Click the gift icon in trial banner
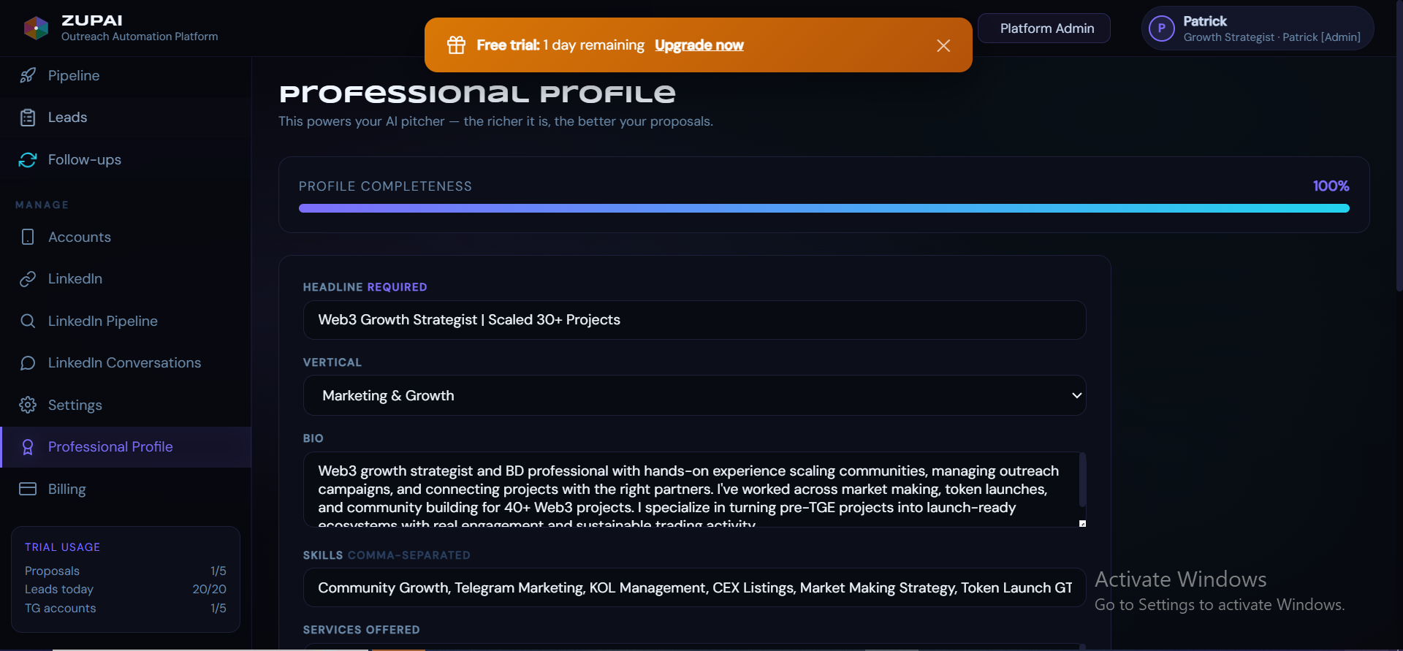This screenshot has width=1403, height=651. [457, 45]
